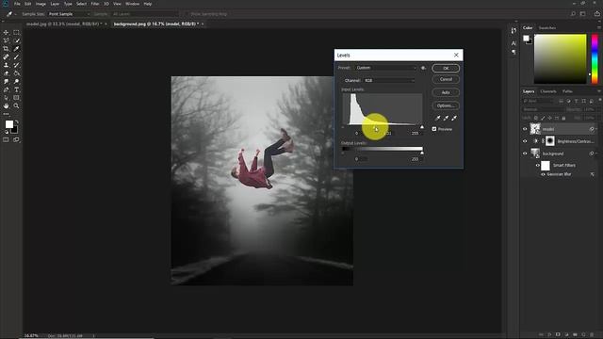Select the Pen tool

(6, 89)
